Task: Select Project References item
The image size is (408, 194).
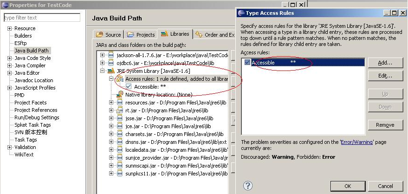Action: tap(36, 110)
